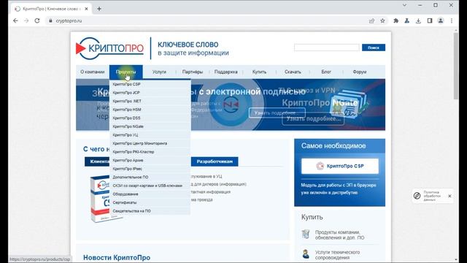
Task: Switch to the Клиентам tab
Action: [97, 161]
